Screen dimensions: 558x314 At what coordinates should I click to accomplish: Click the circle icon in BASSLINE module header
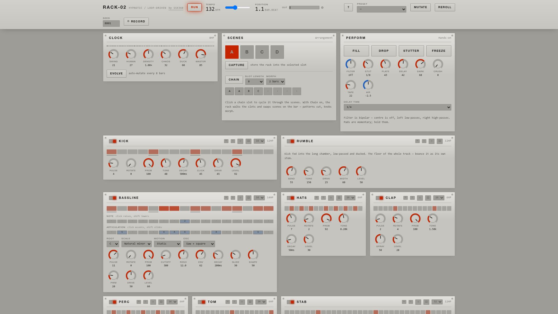pos(240,198)
